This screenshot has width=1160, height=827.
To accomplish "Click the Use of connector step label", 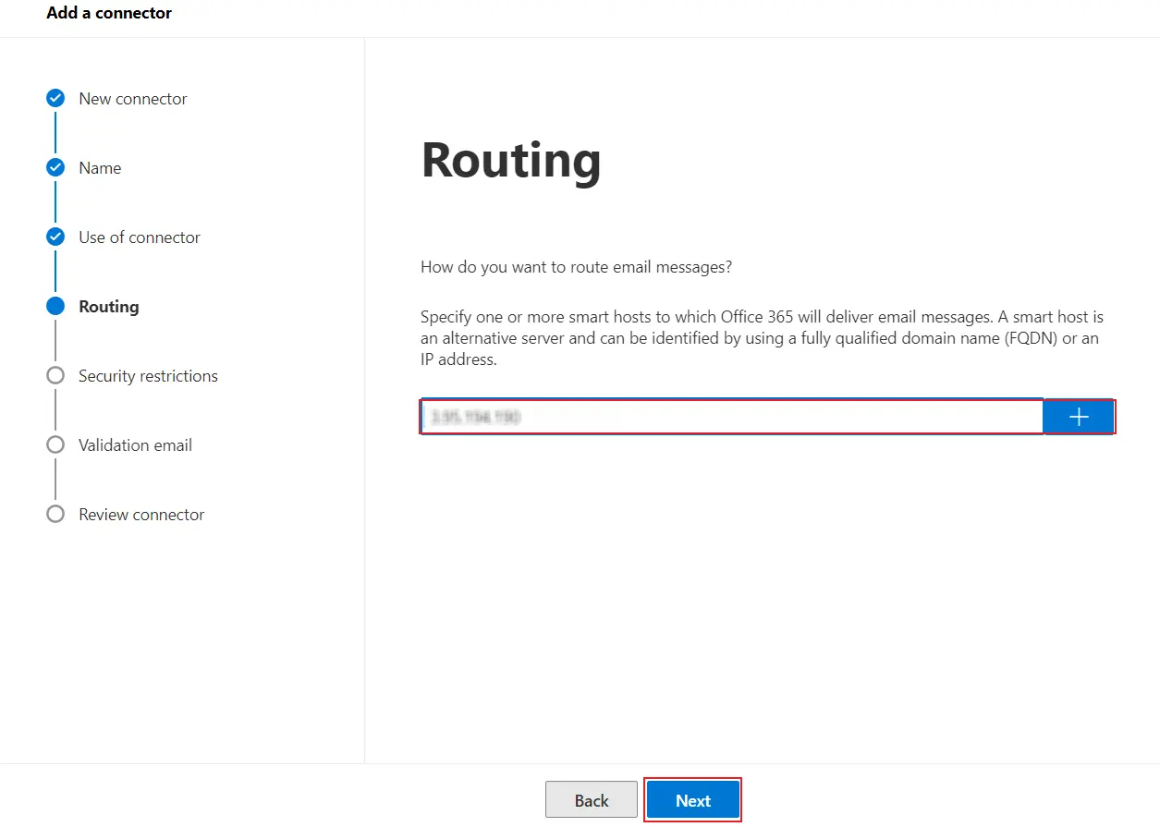I will [x=140, y=237].
